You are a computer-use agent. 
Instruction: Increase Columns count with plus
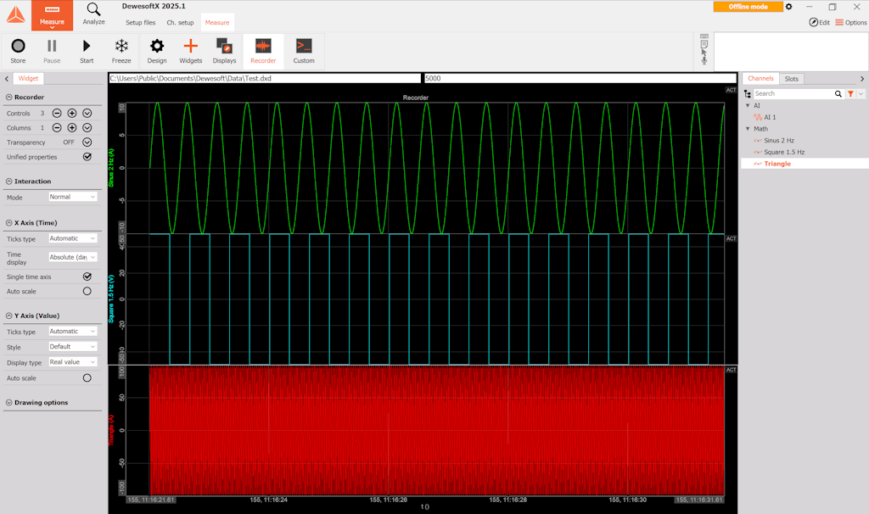click(x=72, y=127)
